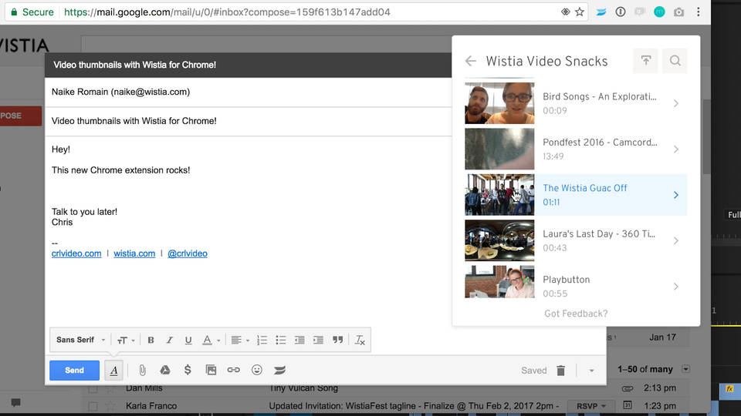This screenshot has width=741, height=416.
Task: Open more options arrow beside the trash icon
Action: (x=591, y=371)
